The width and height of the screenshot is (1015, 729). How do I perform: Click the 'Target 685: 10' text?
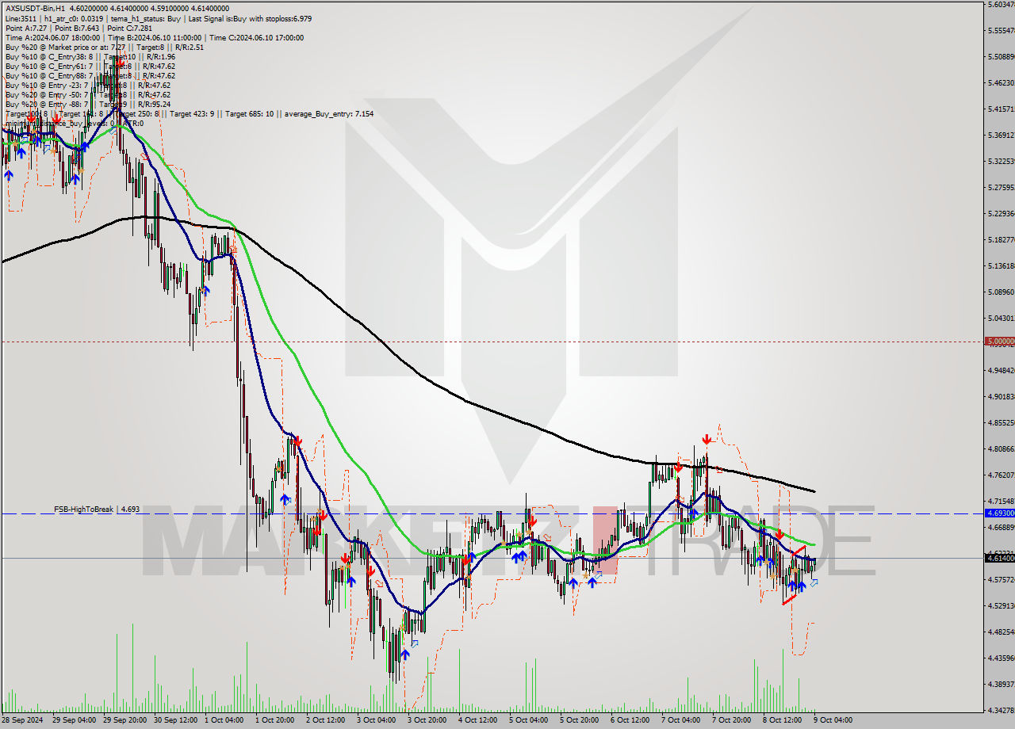tap(249, 113)
